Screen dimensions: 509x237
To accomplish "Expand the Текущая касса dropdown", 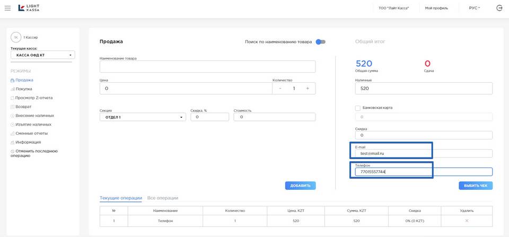I will (x=42, y=55).
